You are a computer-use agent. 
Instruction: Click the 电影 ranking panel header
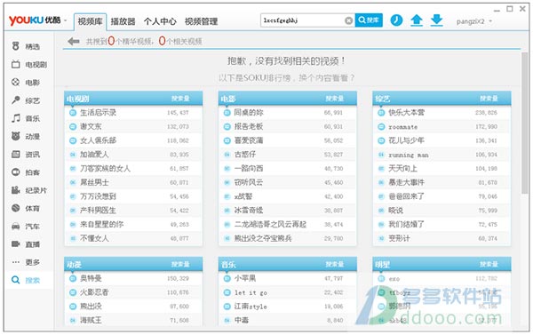pyautogui.click(x=288, y=99)
